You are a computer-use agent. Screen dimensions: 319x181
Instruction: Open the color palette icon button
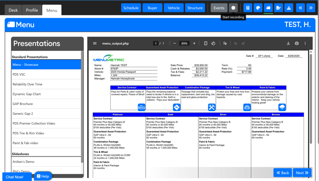click(x=258, y=8)
